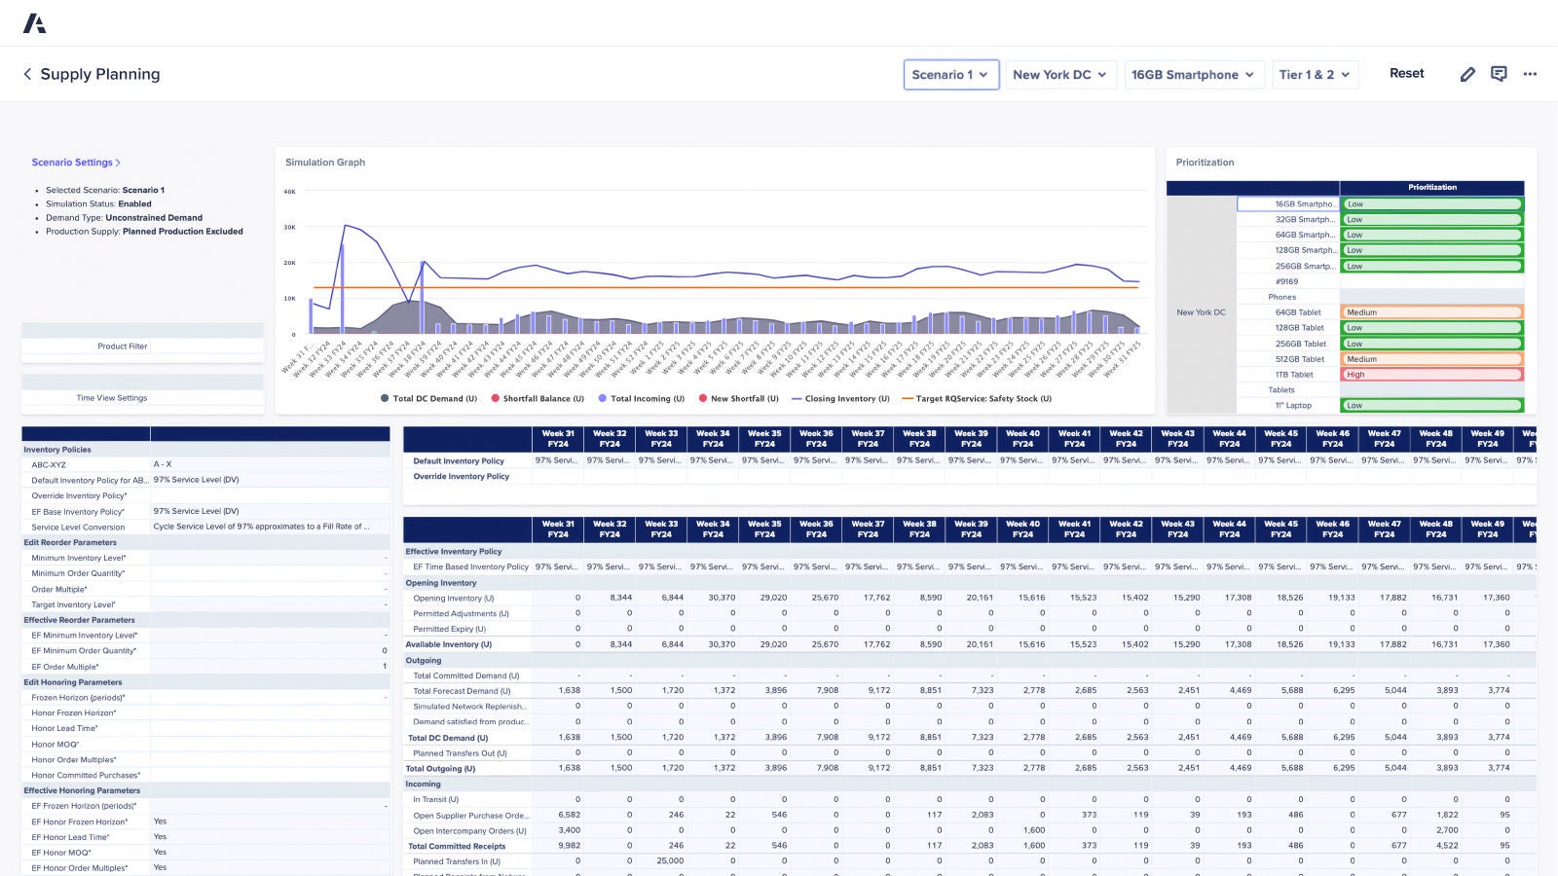Viewport: 1558px width, 876px height.
Task: Select the Tablets group row in Prioritization
Action: (x=1281, y=389)
